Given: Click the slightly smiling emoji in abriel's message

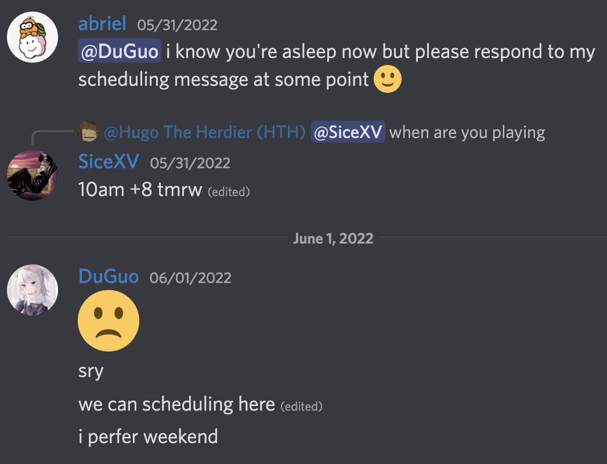Looking at the screenshot, I should (388, 79).
